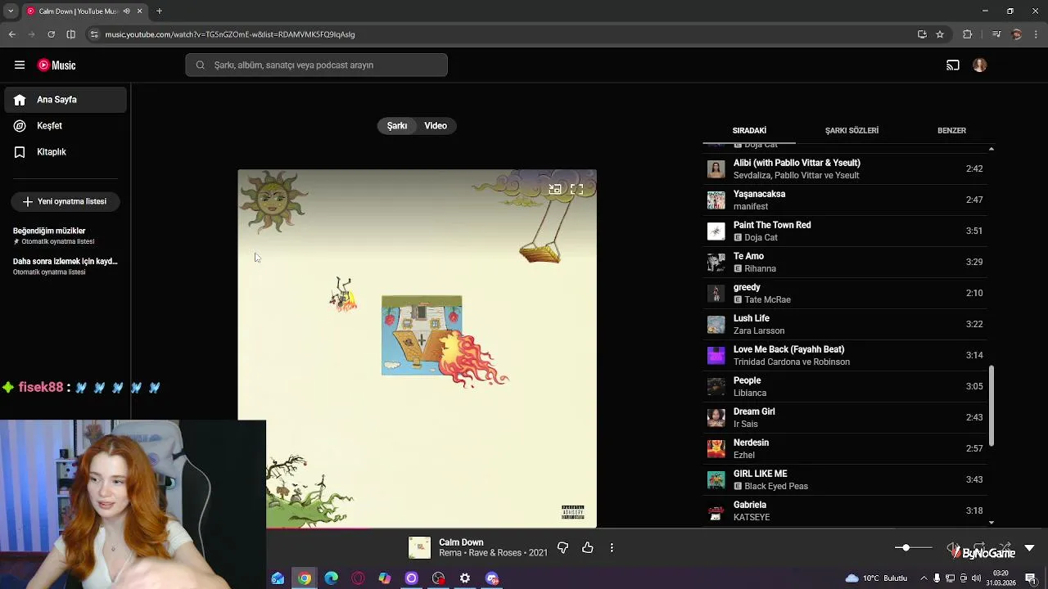1048x589 pixels.
Task: Select Ana Sayfa in sidebar
Action: (x=65, y=100)
